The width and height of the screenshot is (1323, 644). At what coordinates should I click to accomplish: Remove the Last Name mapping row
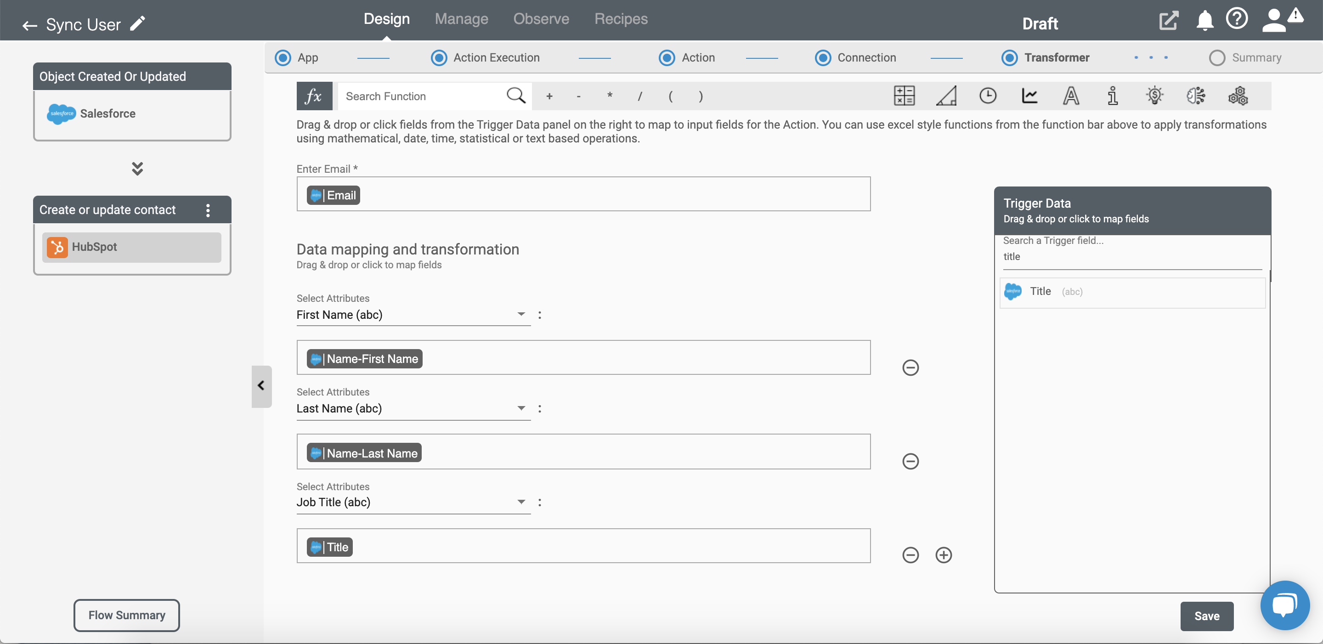point(910,461)
